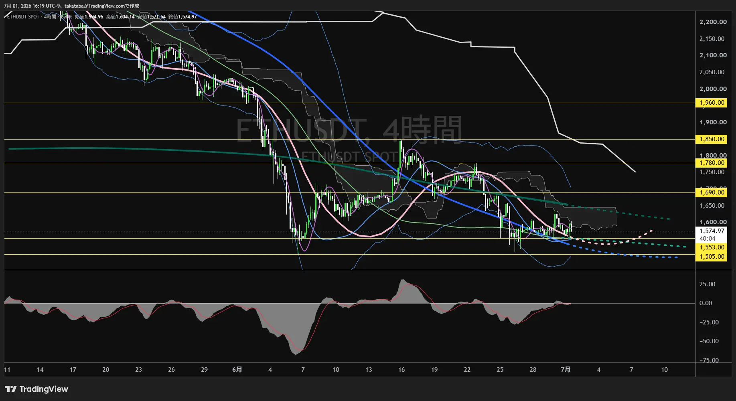This screenshot has width=736, height=401.
Task: Click the 2,000.00 price axis tick
Action: [x=713, y=89]
